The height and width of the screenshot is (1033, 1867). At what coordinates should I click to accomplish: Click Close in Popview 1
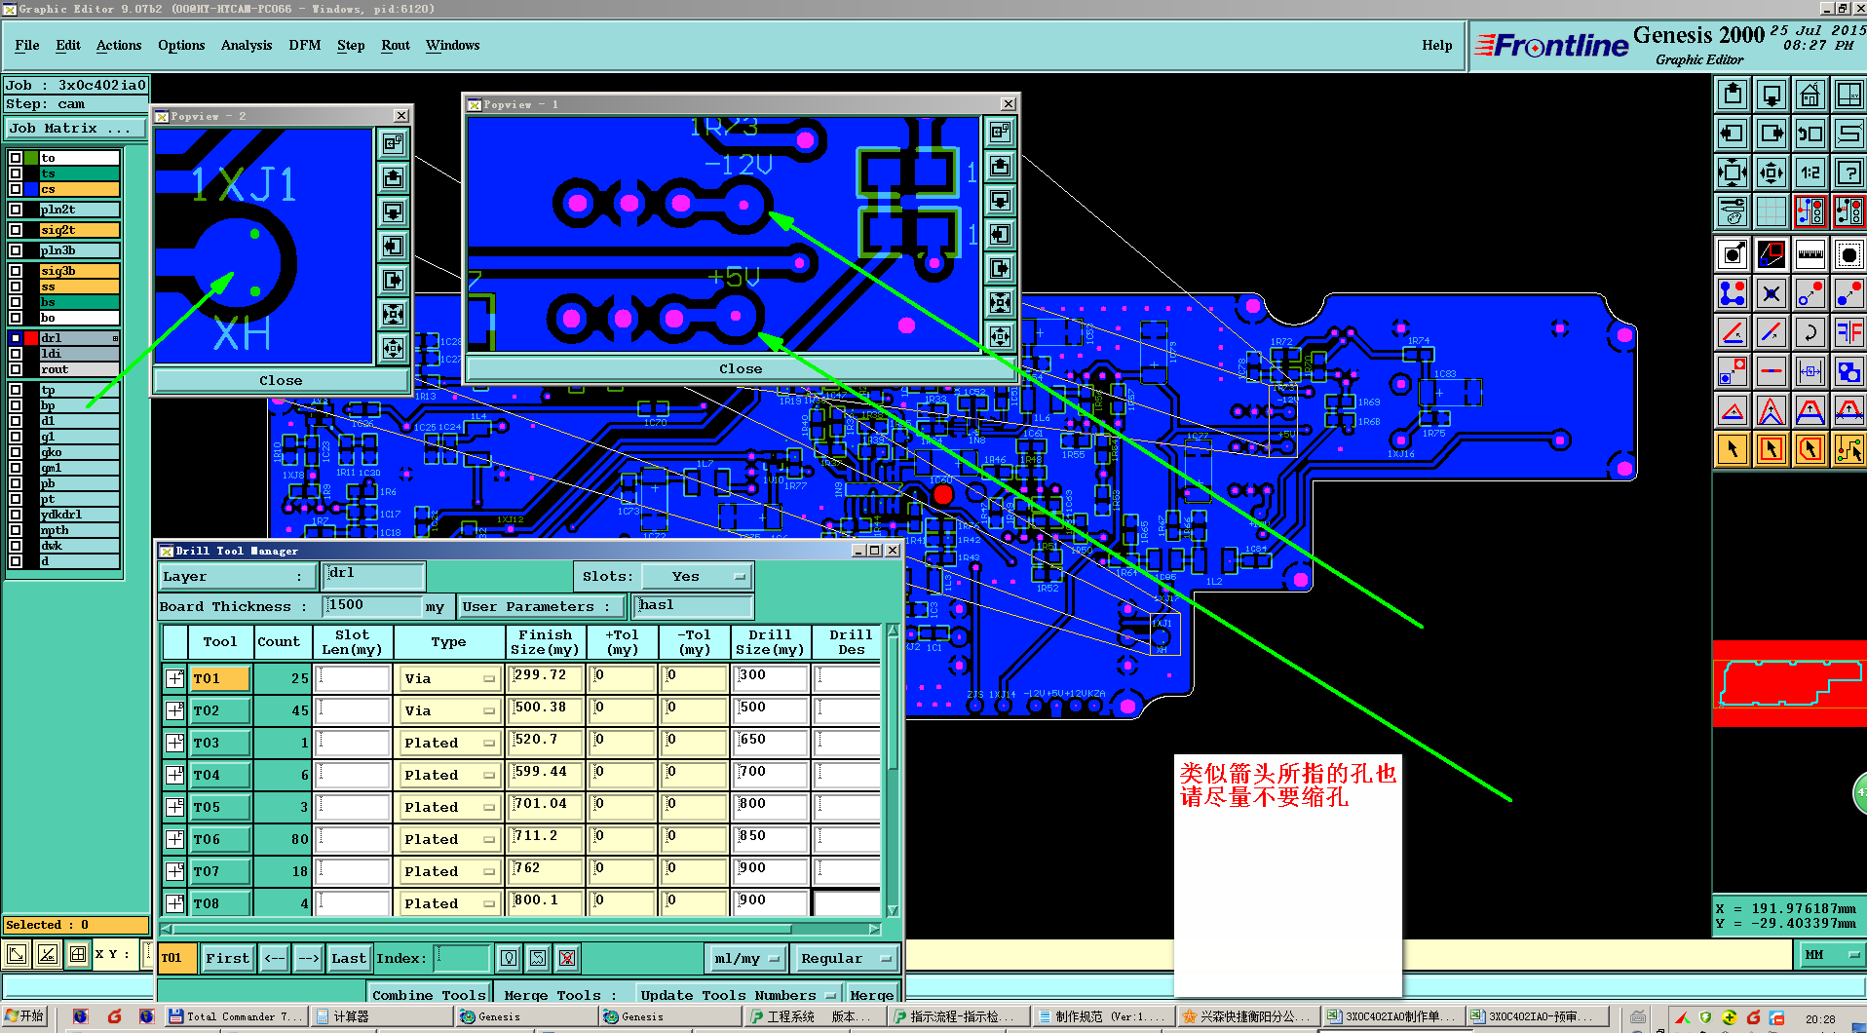coord(741,369)
